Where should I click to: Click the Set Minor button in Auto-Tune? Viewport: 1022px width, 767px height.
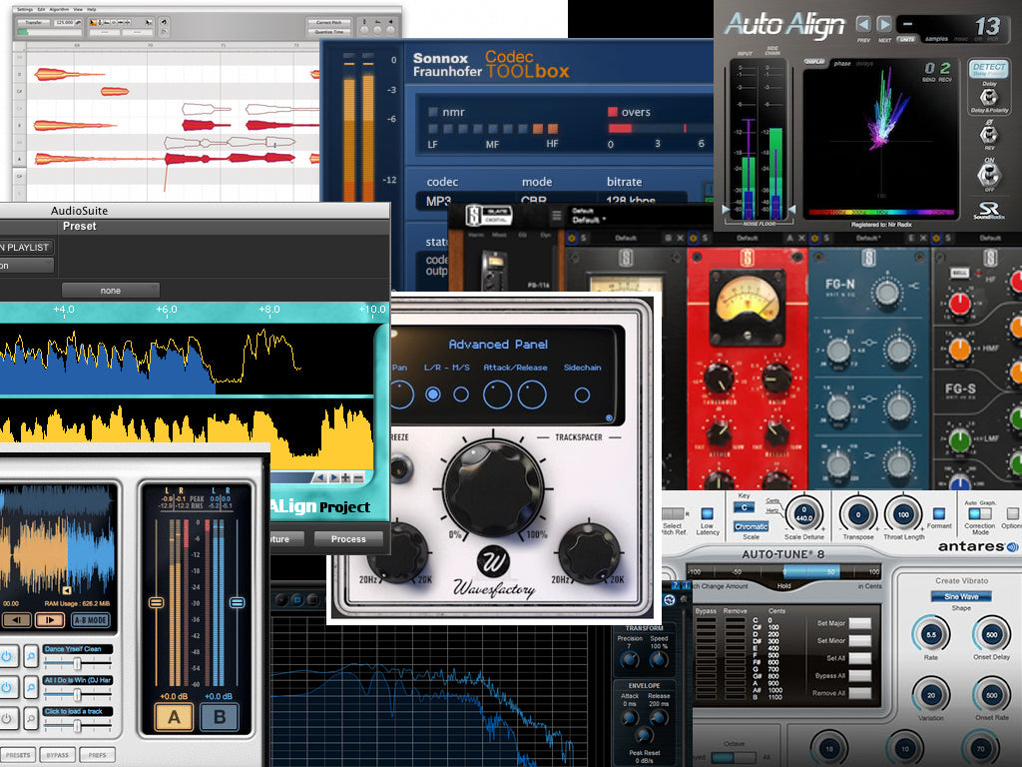(x=859, y=640)
